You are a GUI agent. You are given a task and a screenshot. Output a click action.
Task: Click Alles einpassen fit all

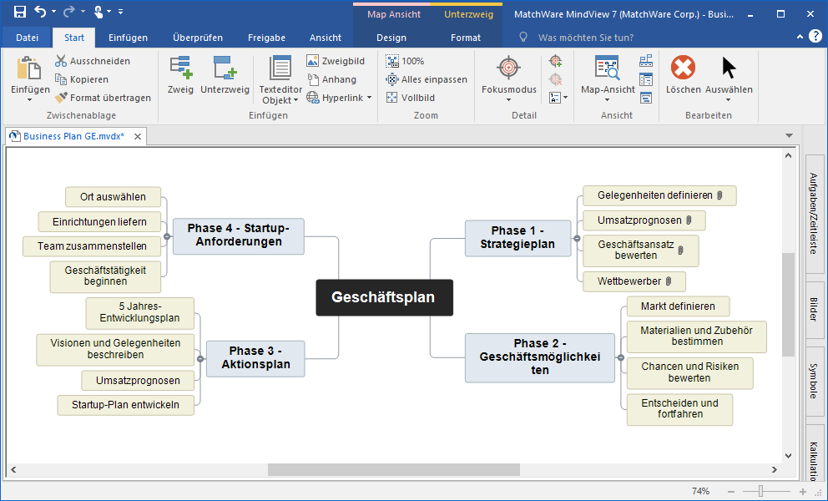(427, 79)
